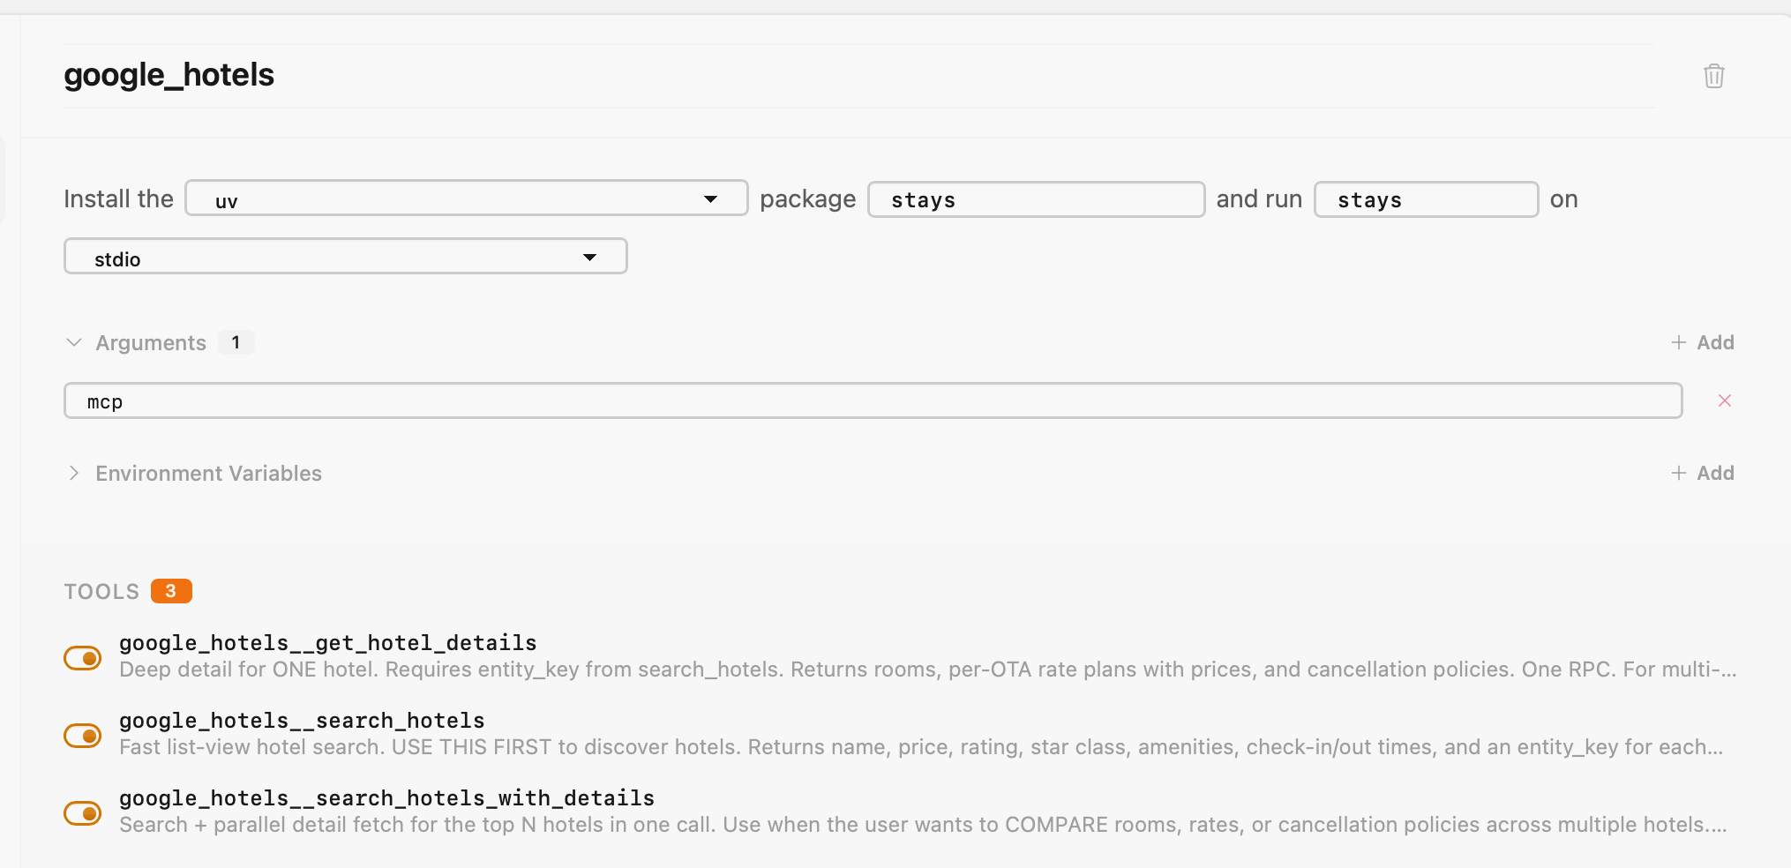Edit the run command field containing stays
This screenshot has width=1791, height=868.
(1426, 199)
